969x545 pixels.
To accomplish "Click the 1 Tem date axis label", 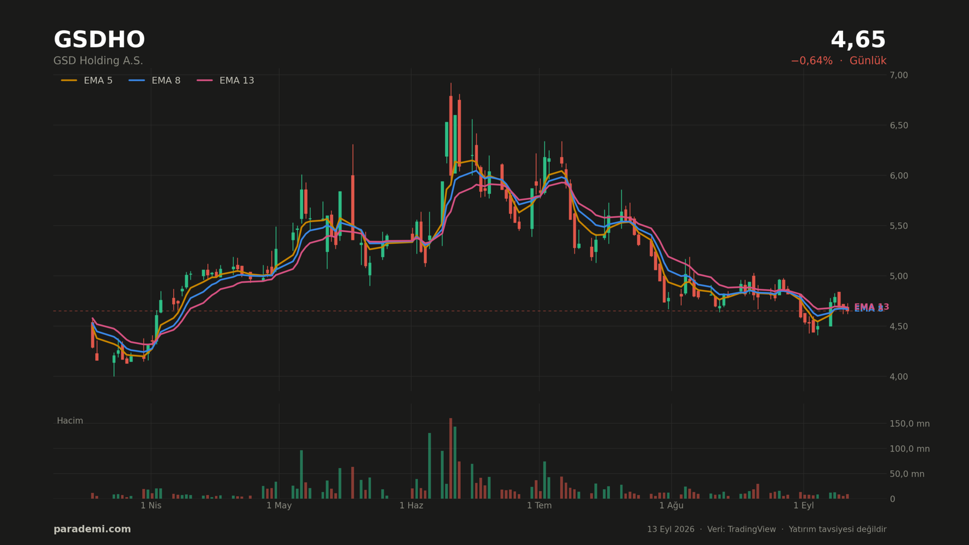I will point(539,506).
